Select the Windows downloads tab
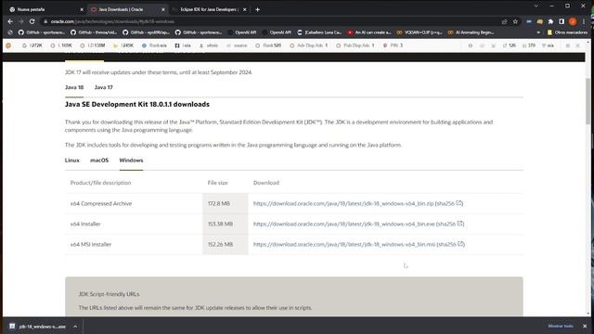The image size is (594, 334). point(131,161)
